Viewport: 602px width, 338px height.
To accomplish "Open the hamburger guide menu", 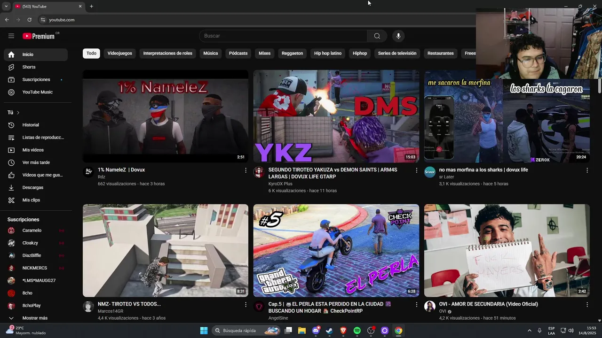I will coord(11,36).
